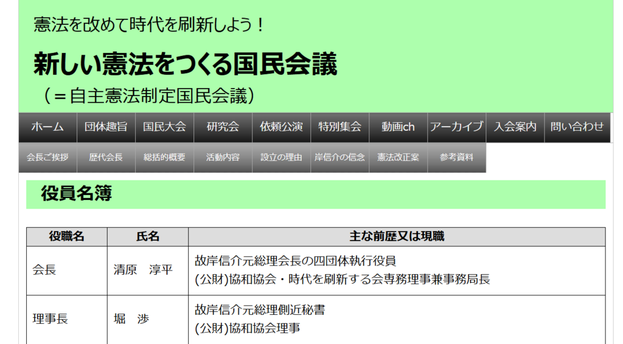This screenshot has height=344, width=623.
Task: Open 岸信介の信念 submenu item
Action: [339, 157]
